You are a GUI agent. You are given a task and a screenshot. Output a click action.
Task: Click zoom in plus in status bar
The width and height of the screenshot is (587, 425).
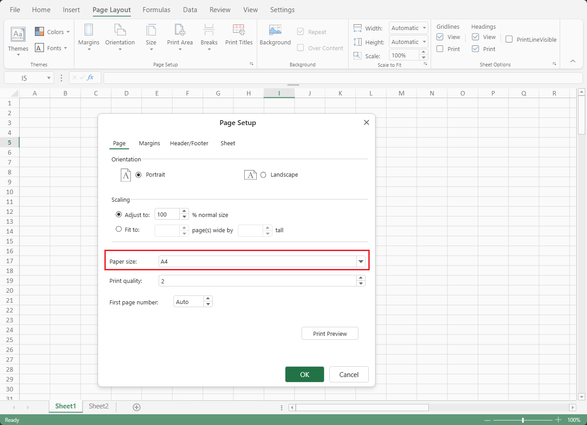[558, 420]
